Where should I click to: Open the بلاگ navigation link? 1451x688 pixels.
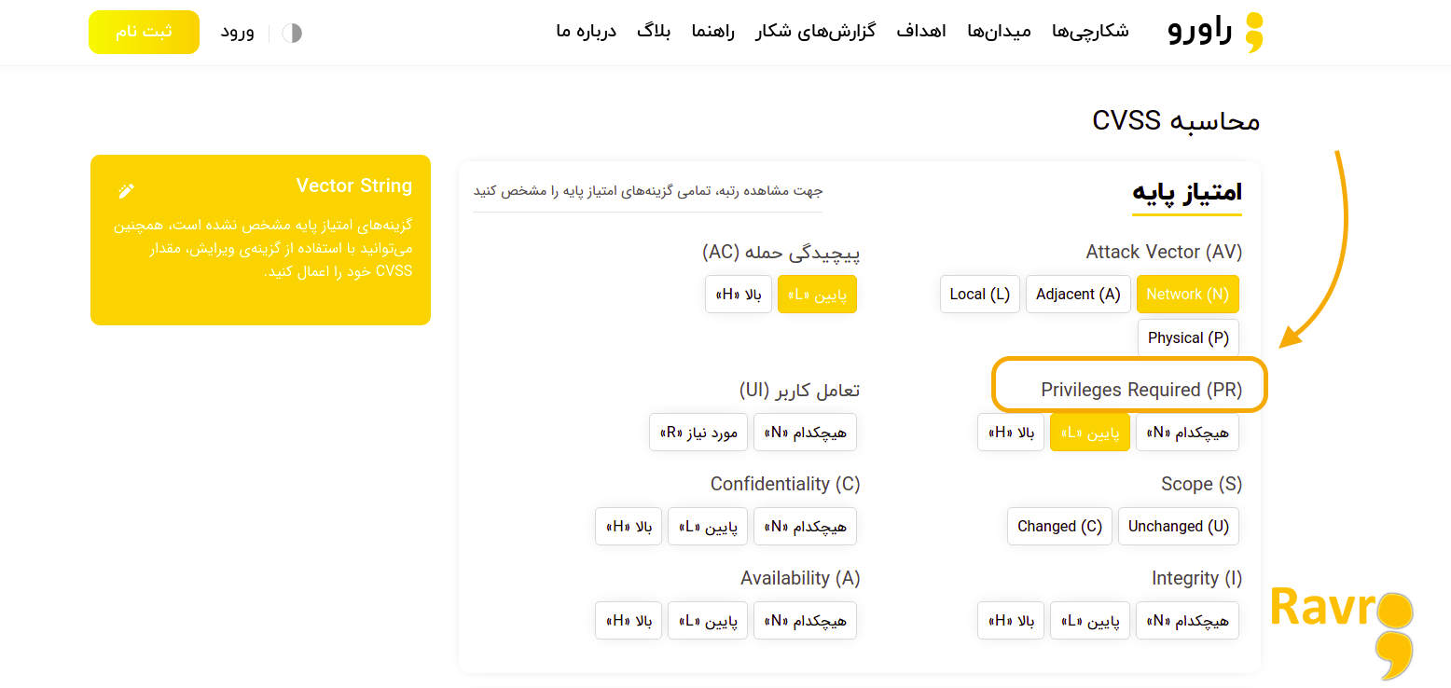click(x=654, y=32)
